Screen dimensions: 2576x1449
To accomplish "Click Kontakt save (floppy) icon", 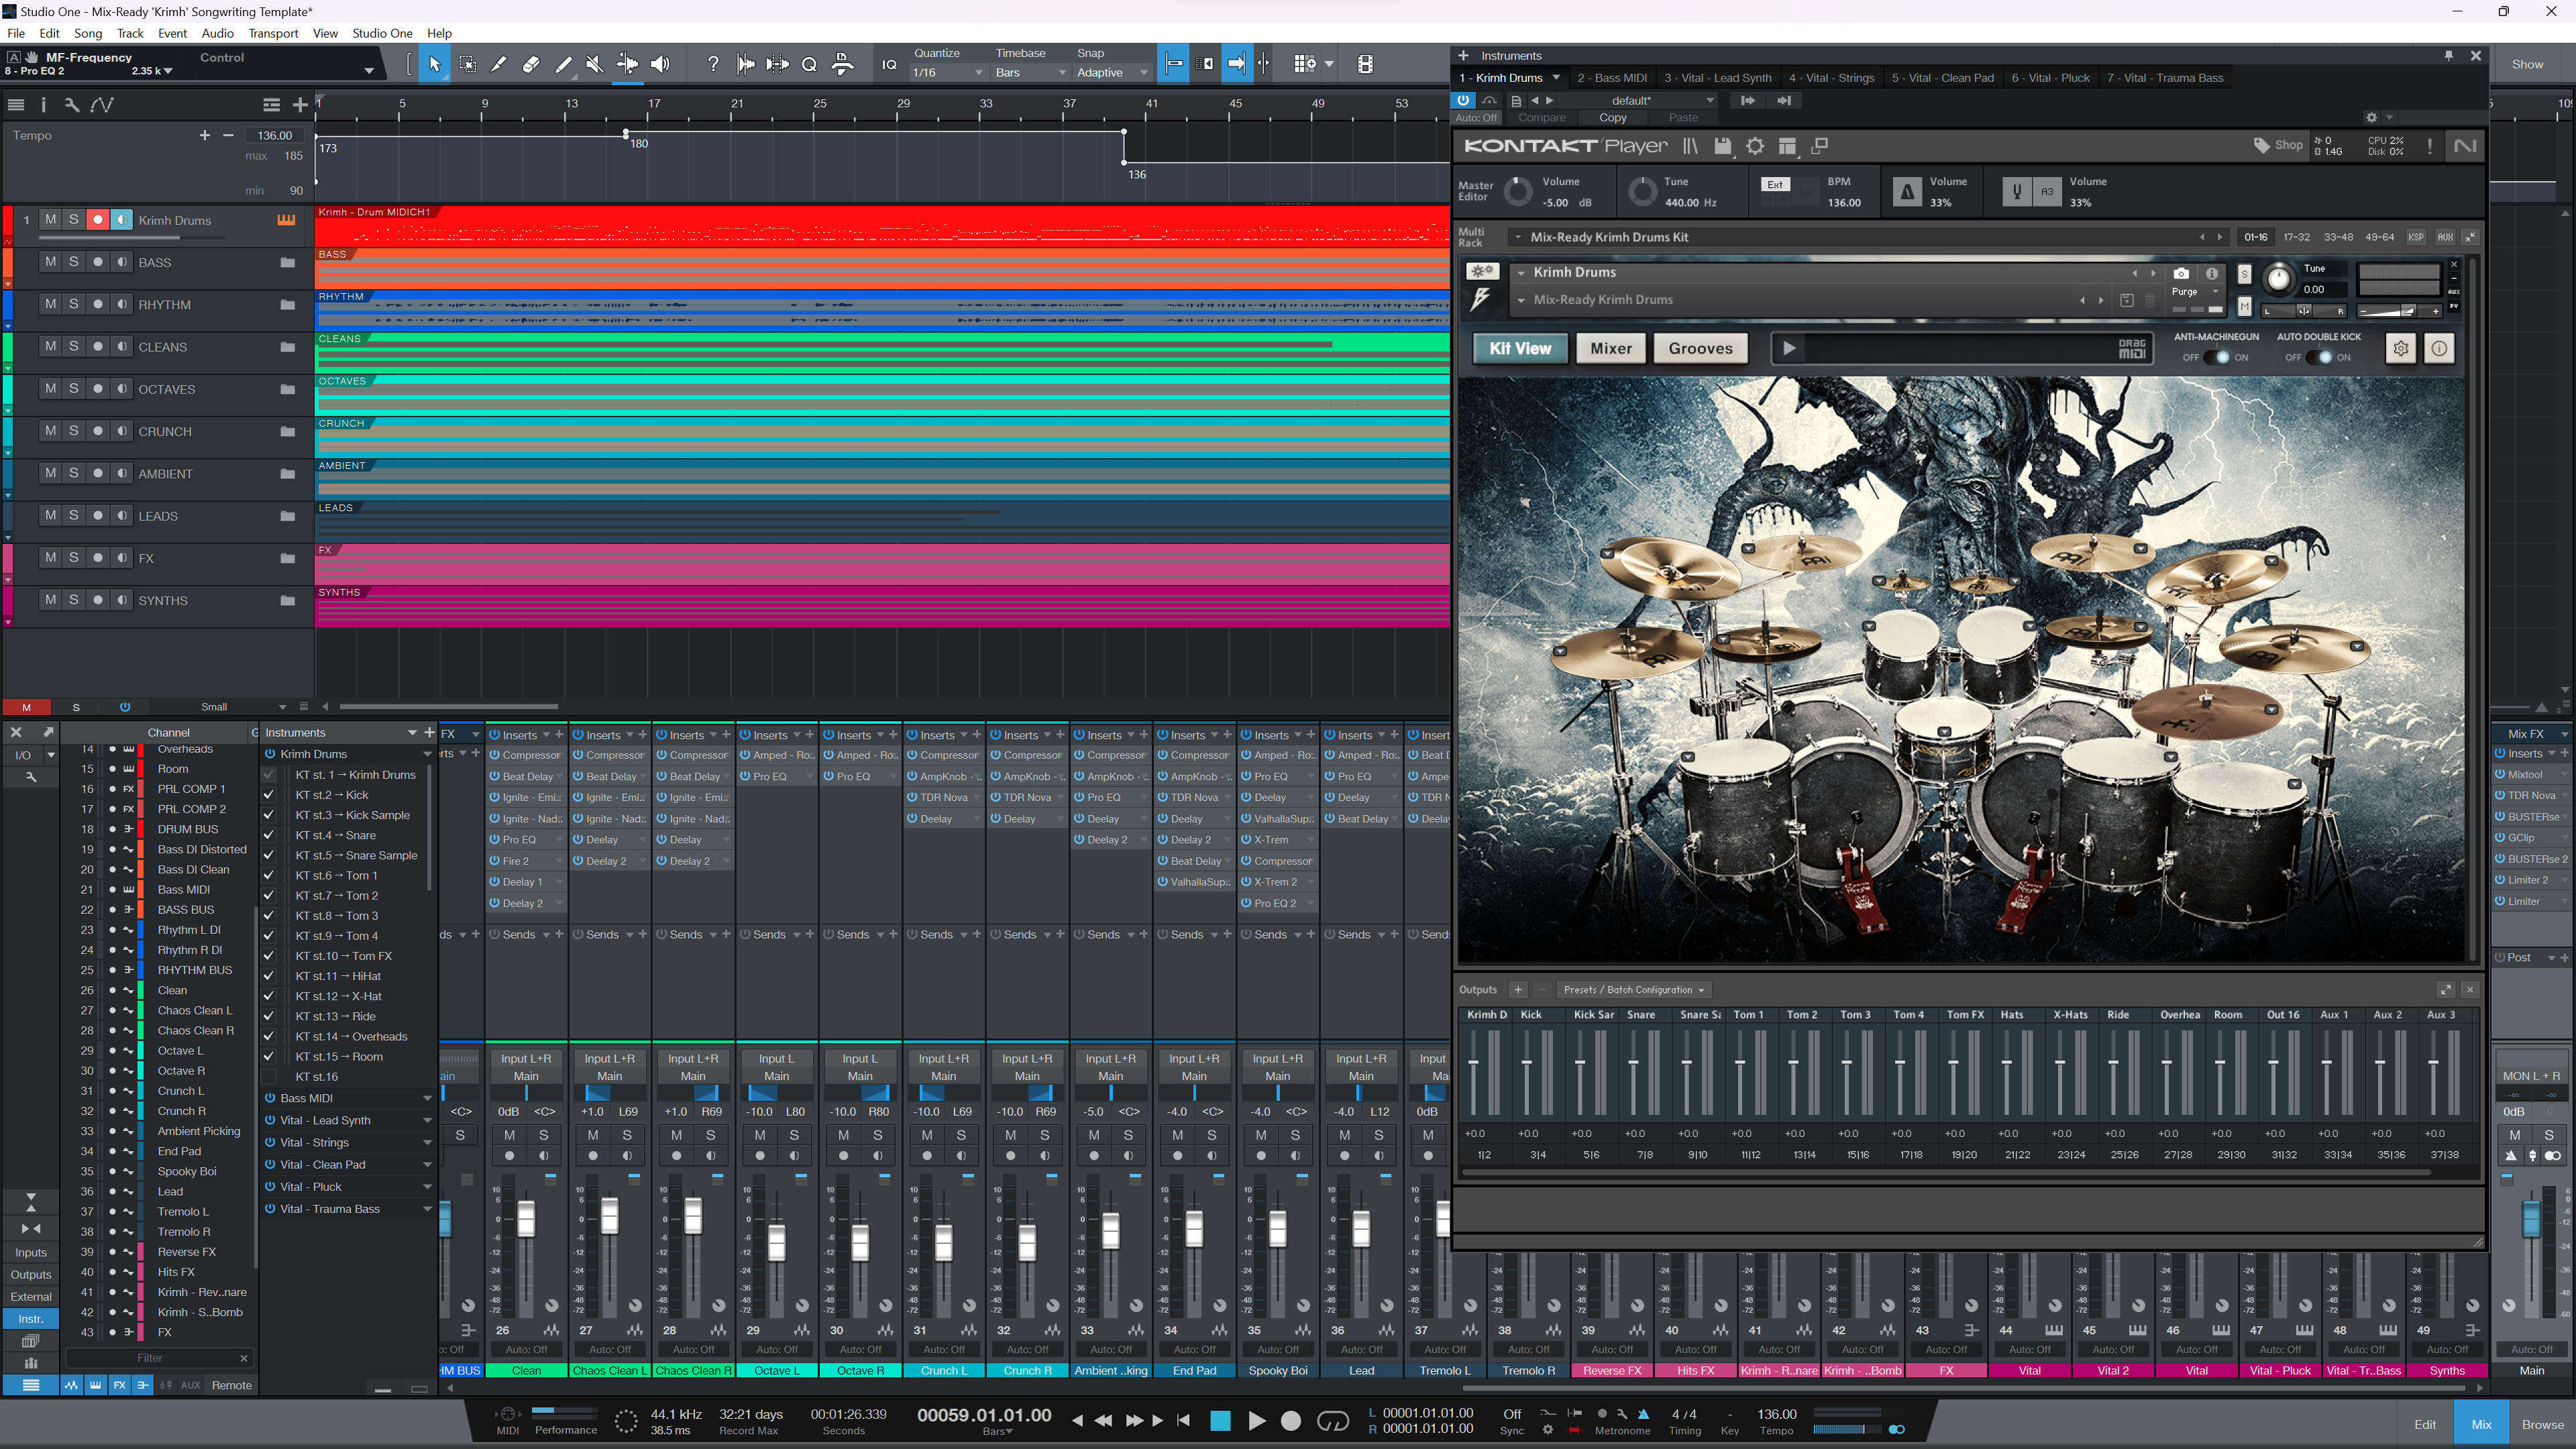I will [x=1722, y=147].
